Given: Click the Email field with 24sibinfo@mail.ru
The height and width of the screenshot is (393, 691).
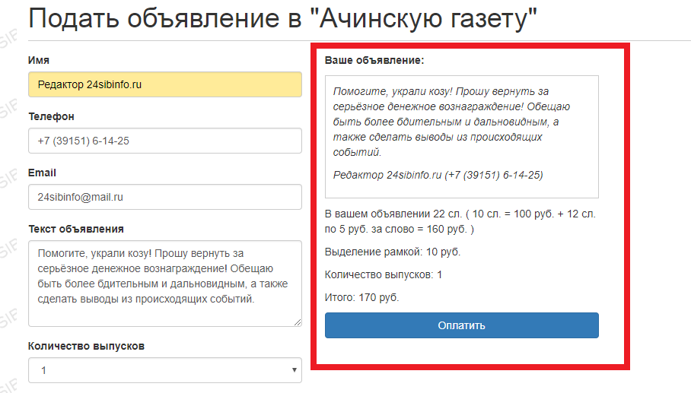Looking at the screenshot, I should 165,197.
